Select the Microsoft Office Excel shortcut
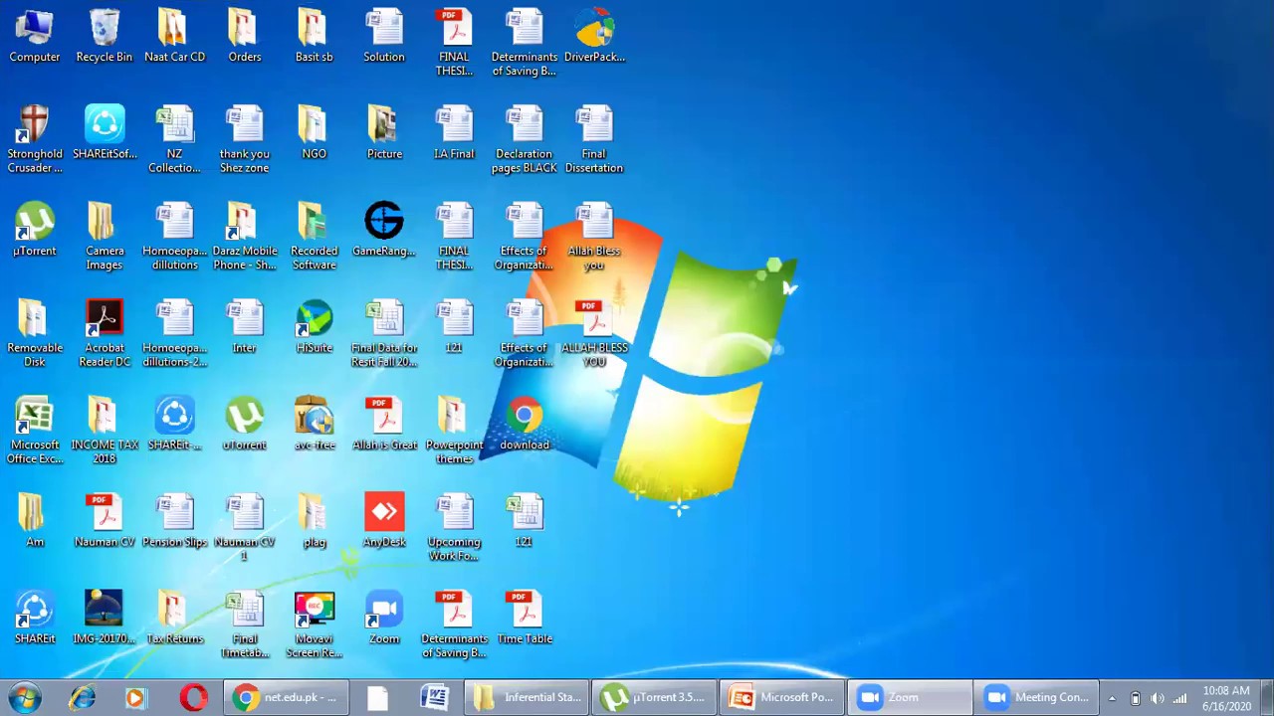 pos(35,431)
